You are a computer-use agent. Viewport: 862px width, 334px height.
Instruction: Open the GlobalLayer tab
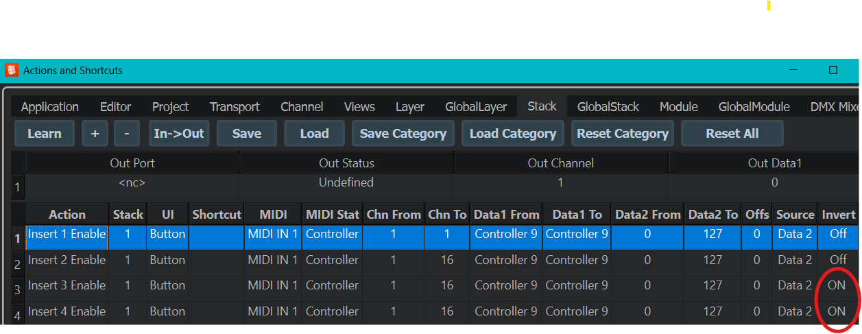click(x=476, y=107)
